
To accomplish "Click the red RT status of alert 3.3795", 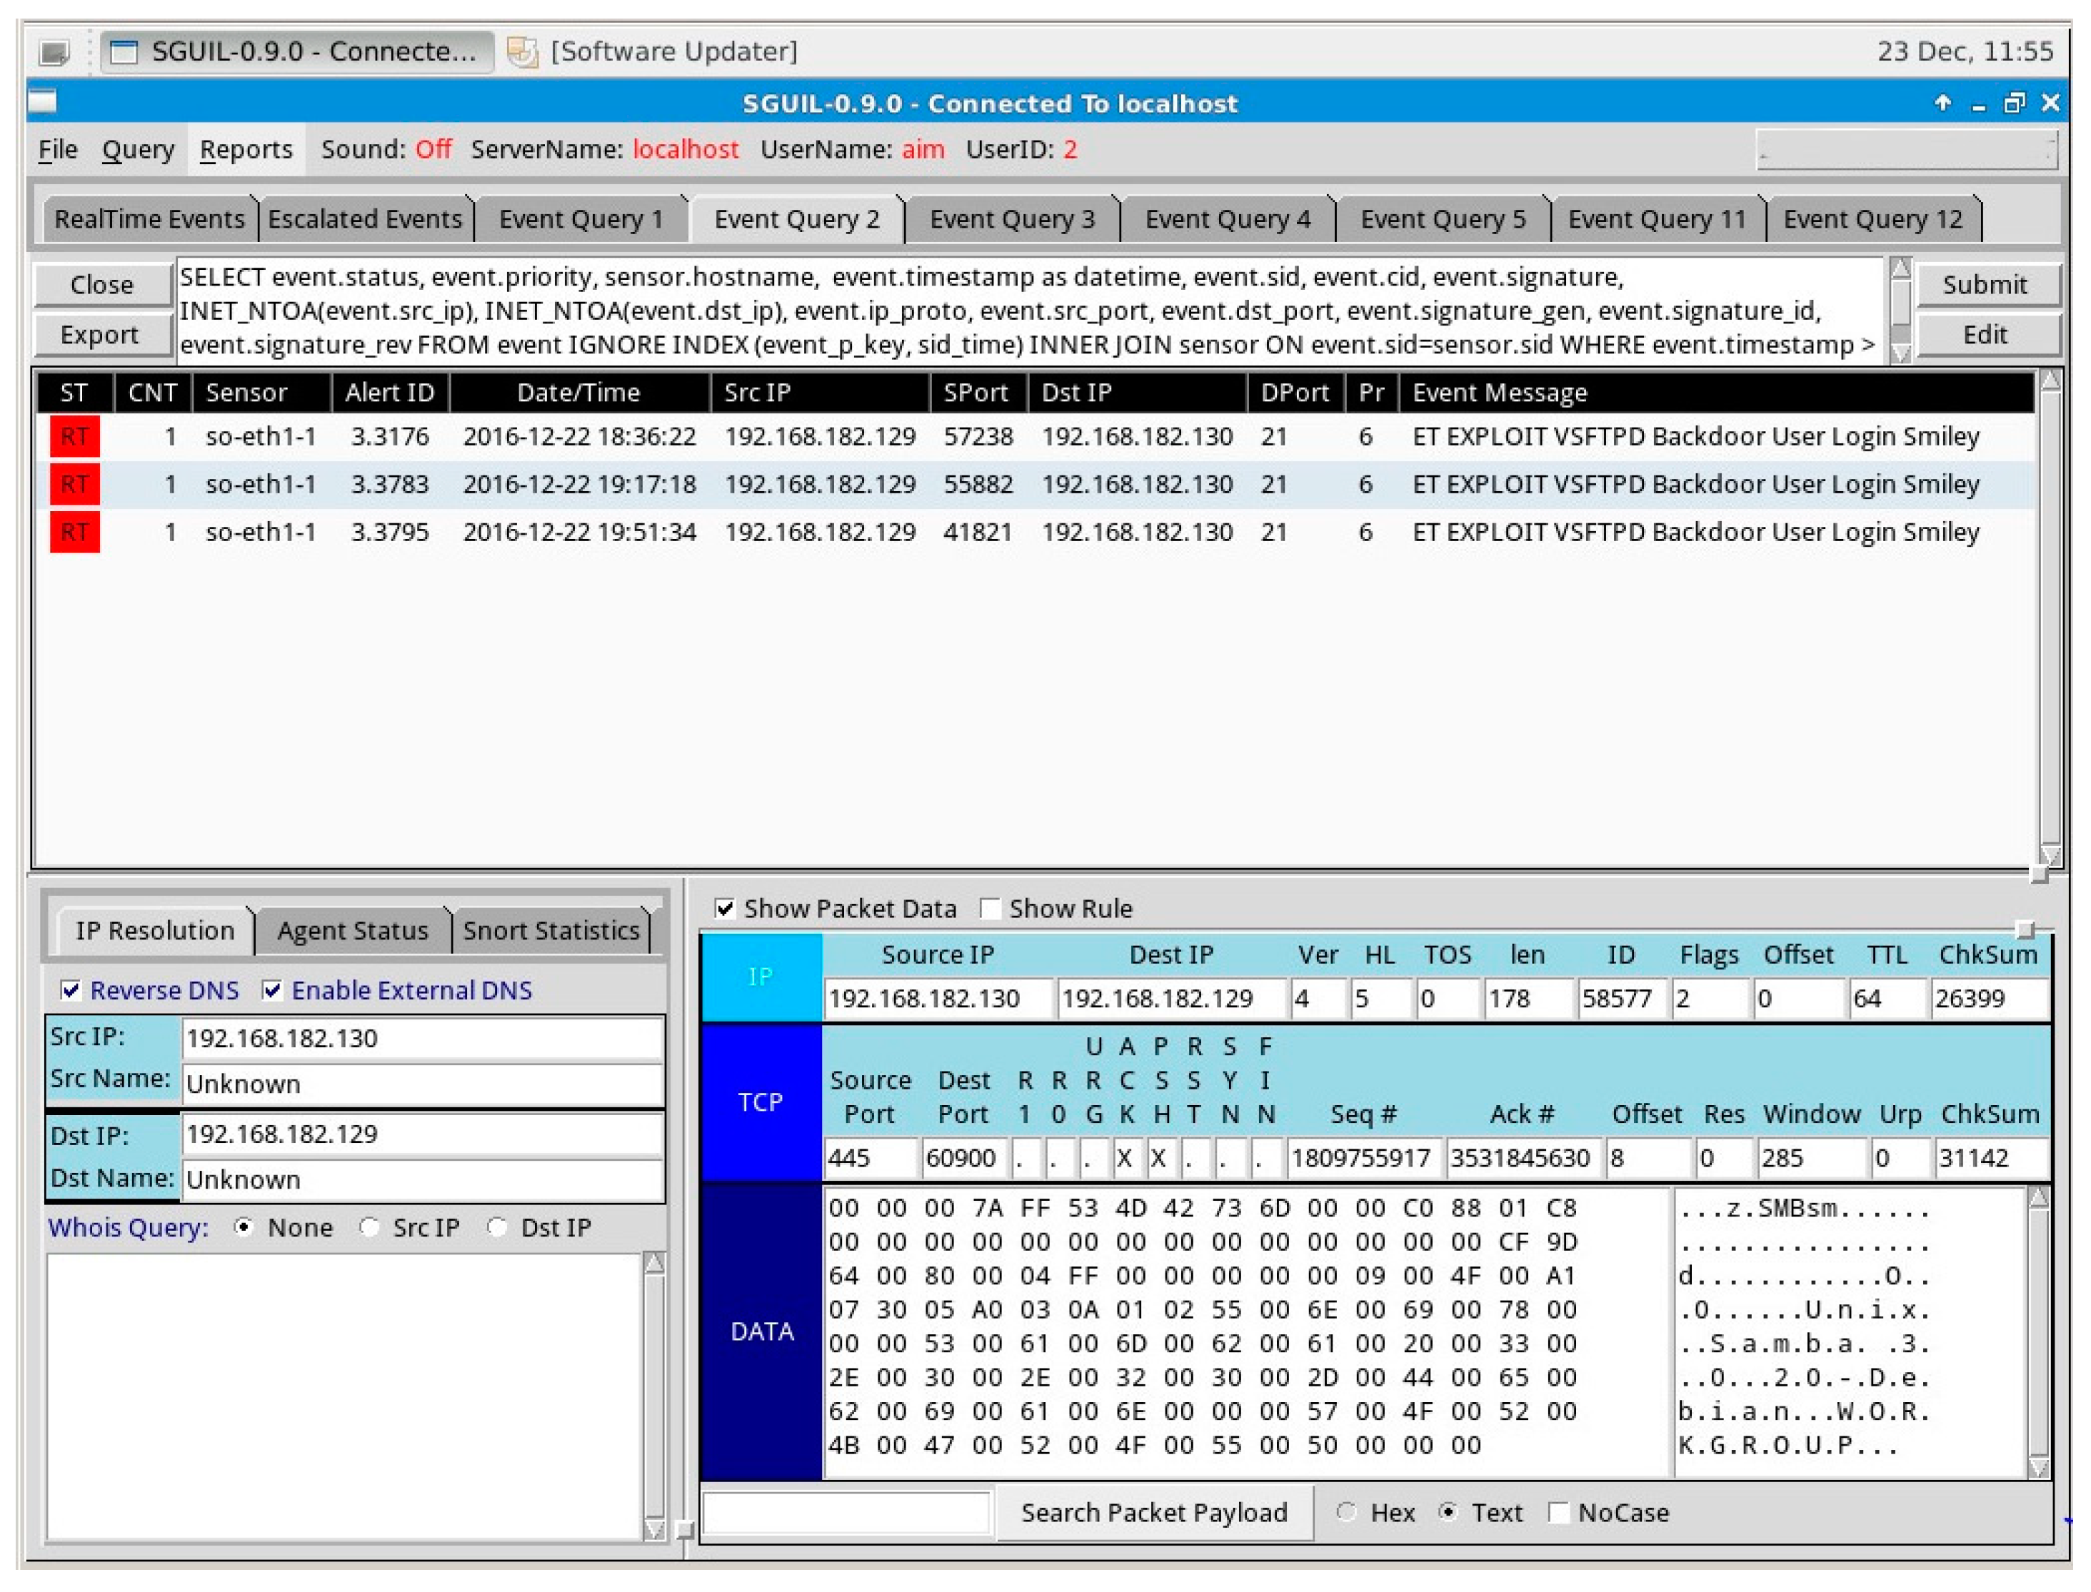I will click(74, 533).
